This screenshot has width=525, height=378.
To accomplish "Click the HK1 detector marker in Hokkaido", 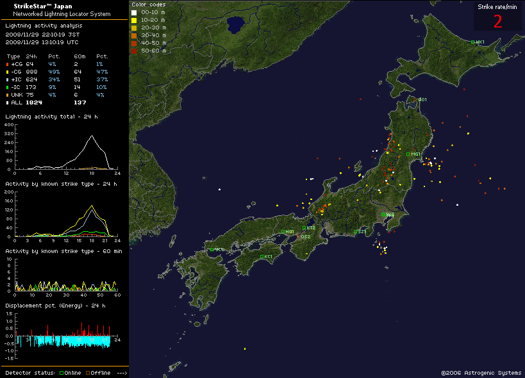I will tap(473, 42).
